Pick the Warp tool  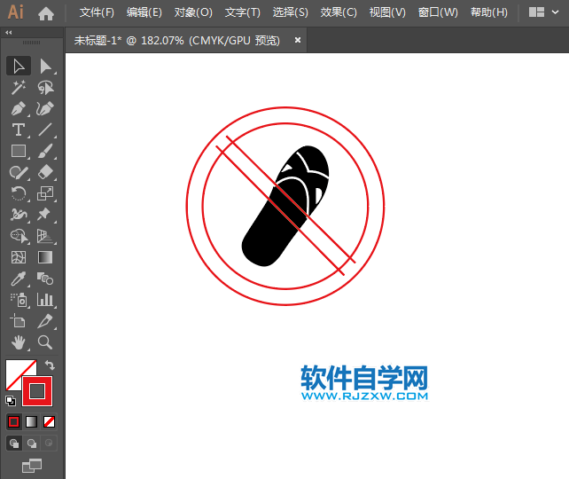coord(19,215)
